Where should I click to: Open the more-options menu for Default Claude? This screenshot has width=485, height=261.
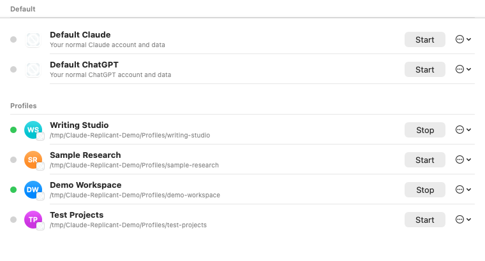(x=463, y=39)
